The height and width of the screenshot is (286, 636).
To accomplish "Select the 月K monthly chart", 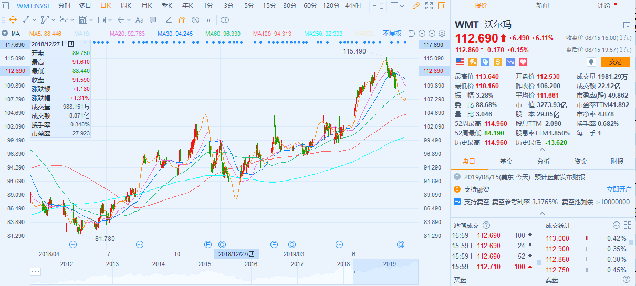I will point(147,6).
